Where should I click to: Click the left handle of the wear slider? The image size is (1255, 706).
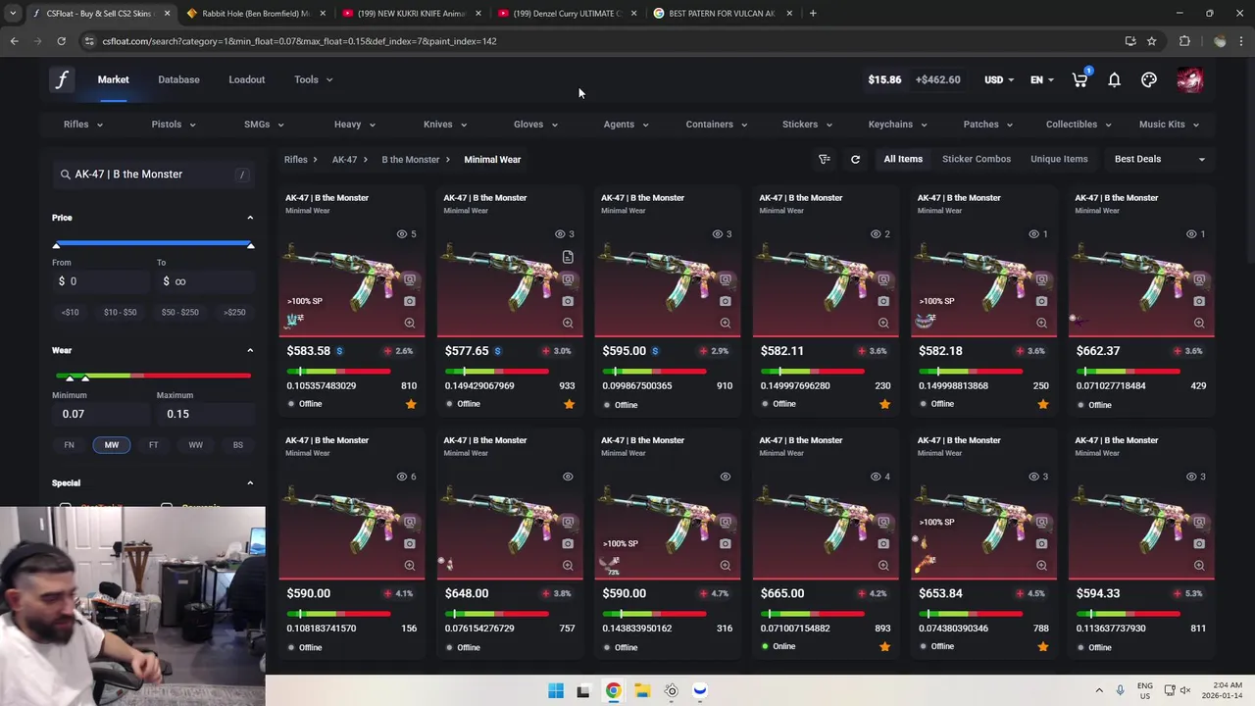tap(69, 378)
